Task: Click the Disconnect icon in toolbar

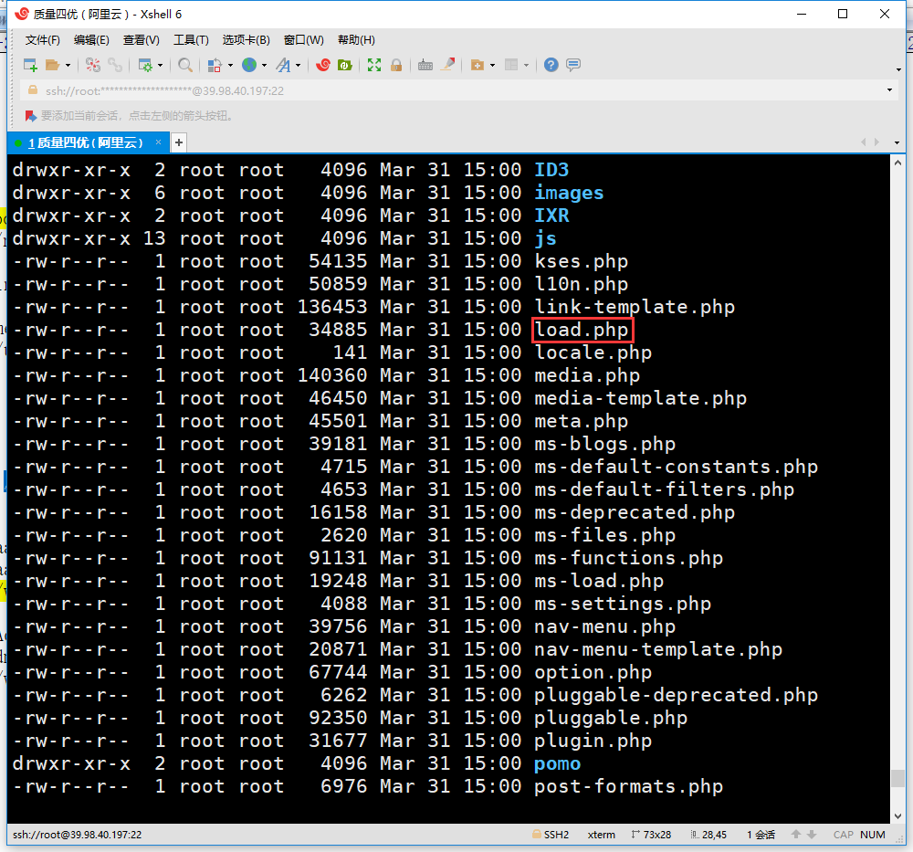Action: [115, 65]
